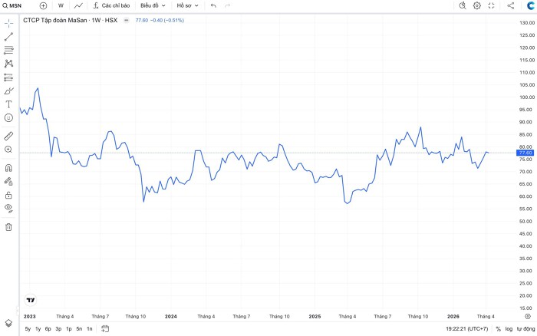Screen dimensions: 537x336
Task: Expand the Hồ sơ dropdown menu
Action: [x=188, y=5]
